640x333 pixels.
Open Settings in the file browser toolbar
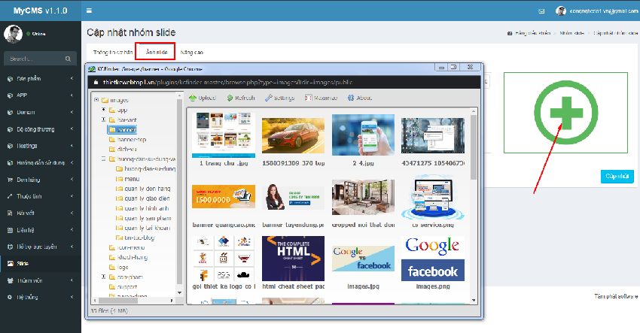(279, 98)
